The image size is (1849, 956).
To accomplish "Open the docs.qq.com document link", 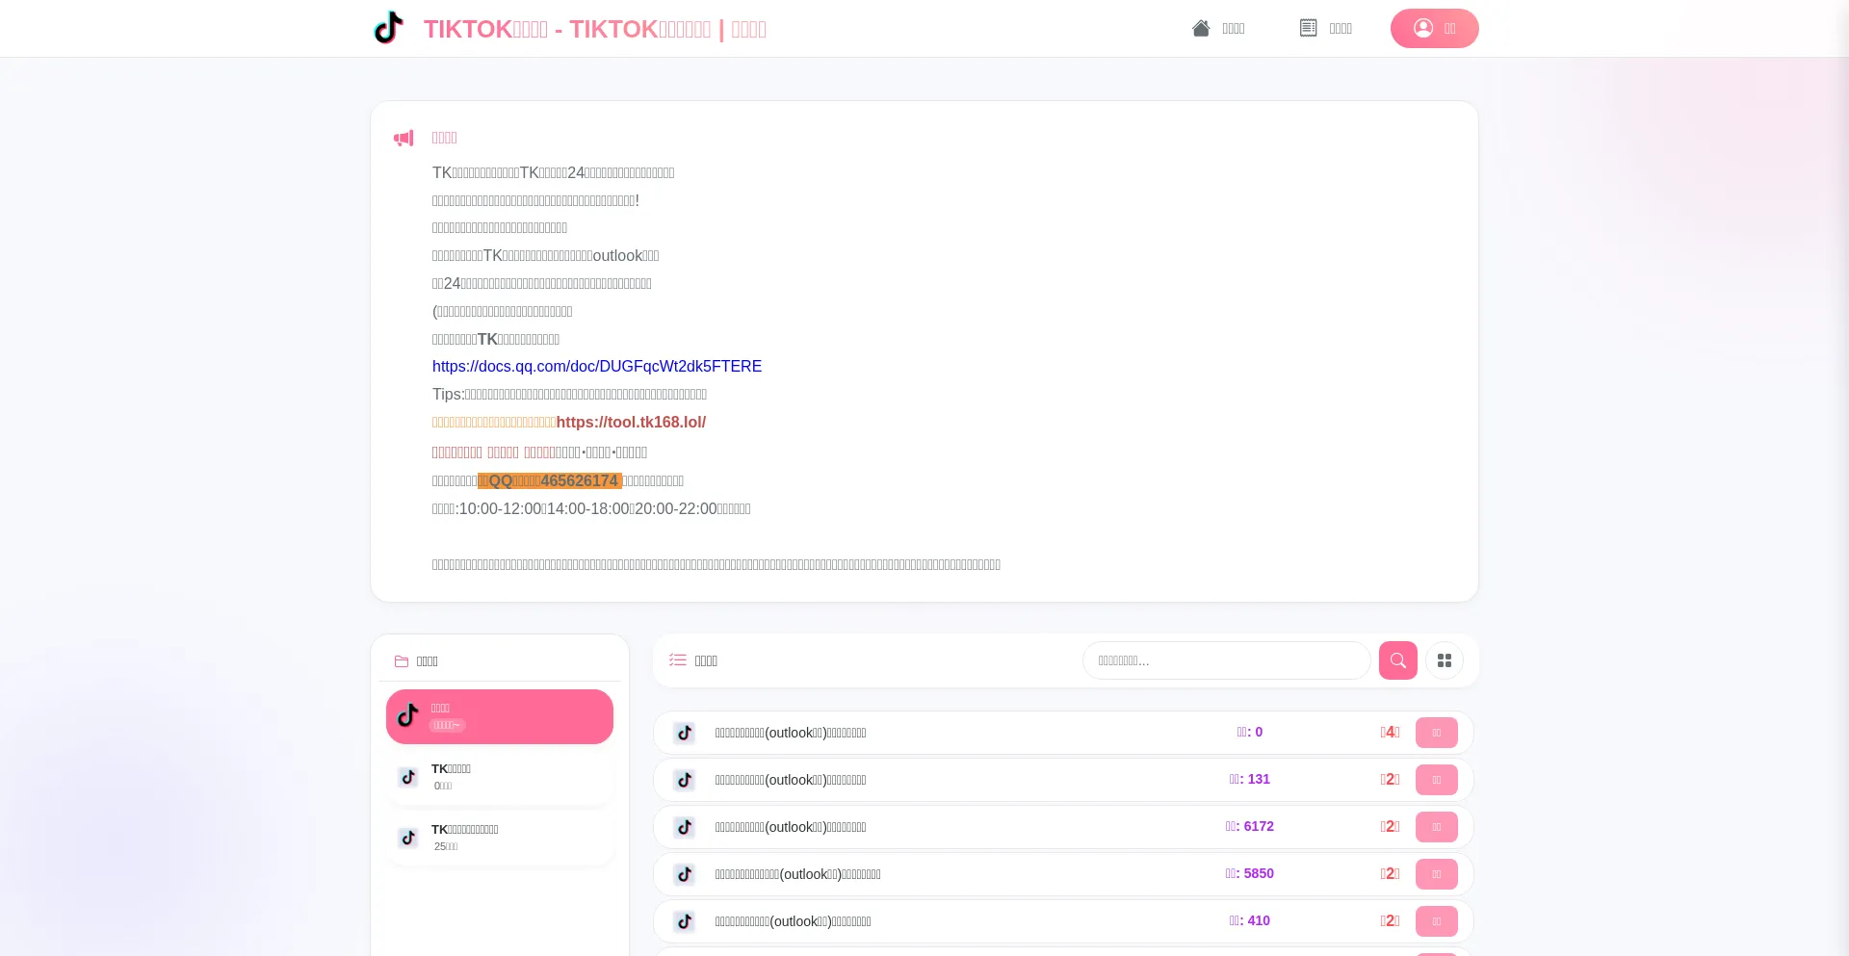I will click(x=597, y=366).
